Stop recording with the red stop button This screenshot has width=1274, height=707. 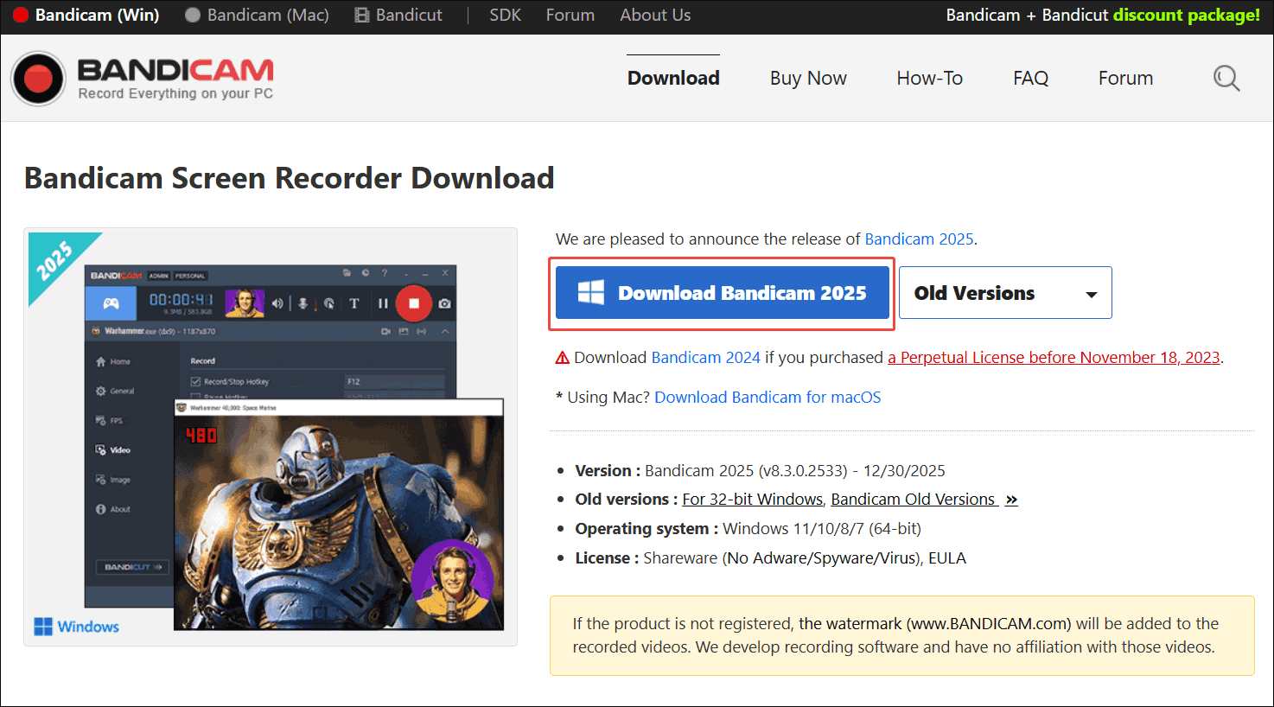point(412,303)
